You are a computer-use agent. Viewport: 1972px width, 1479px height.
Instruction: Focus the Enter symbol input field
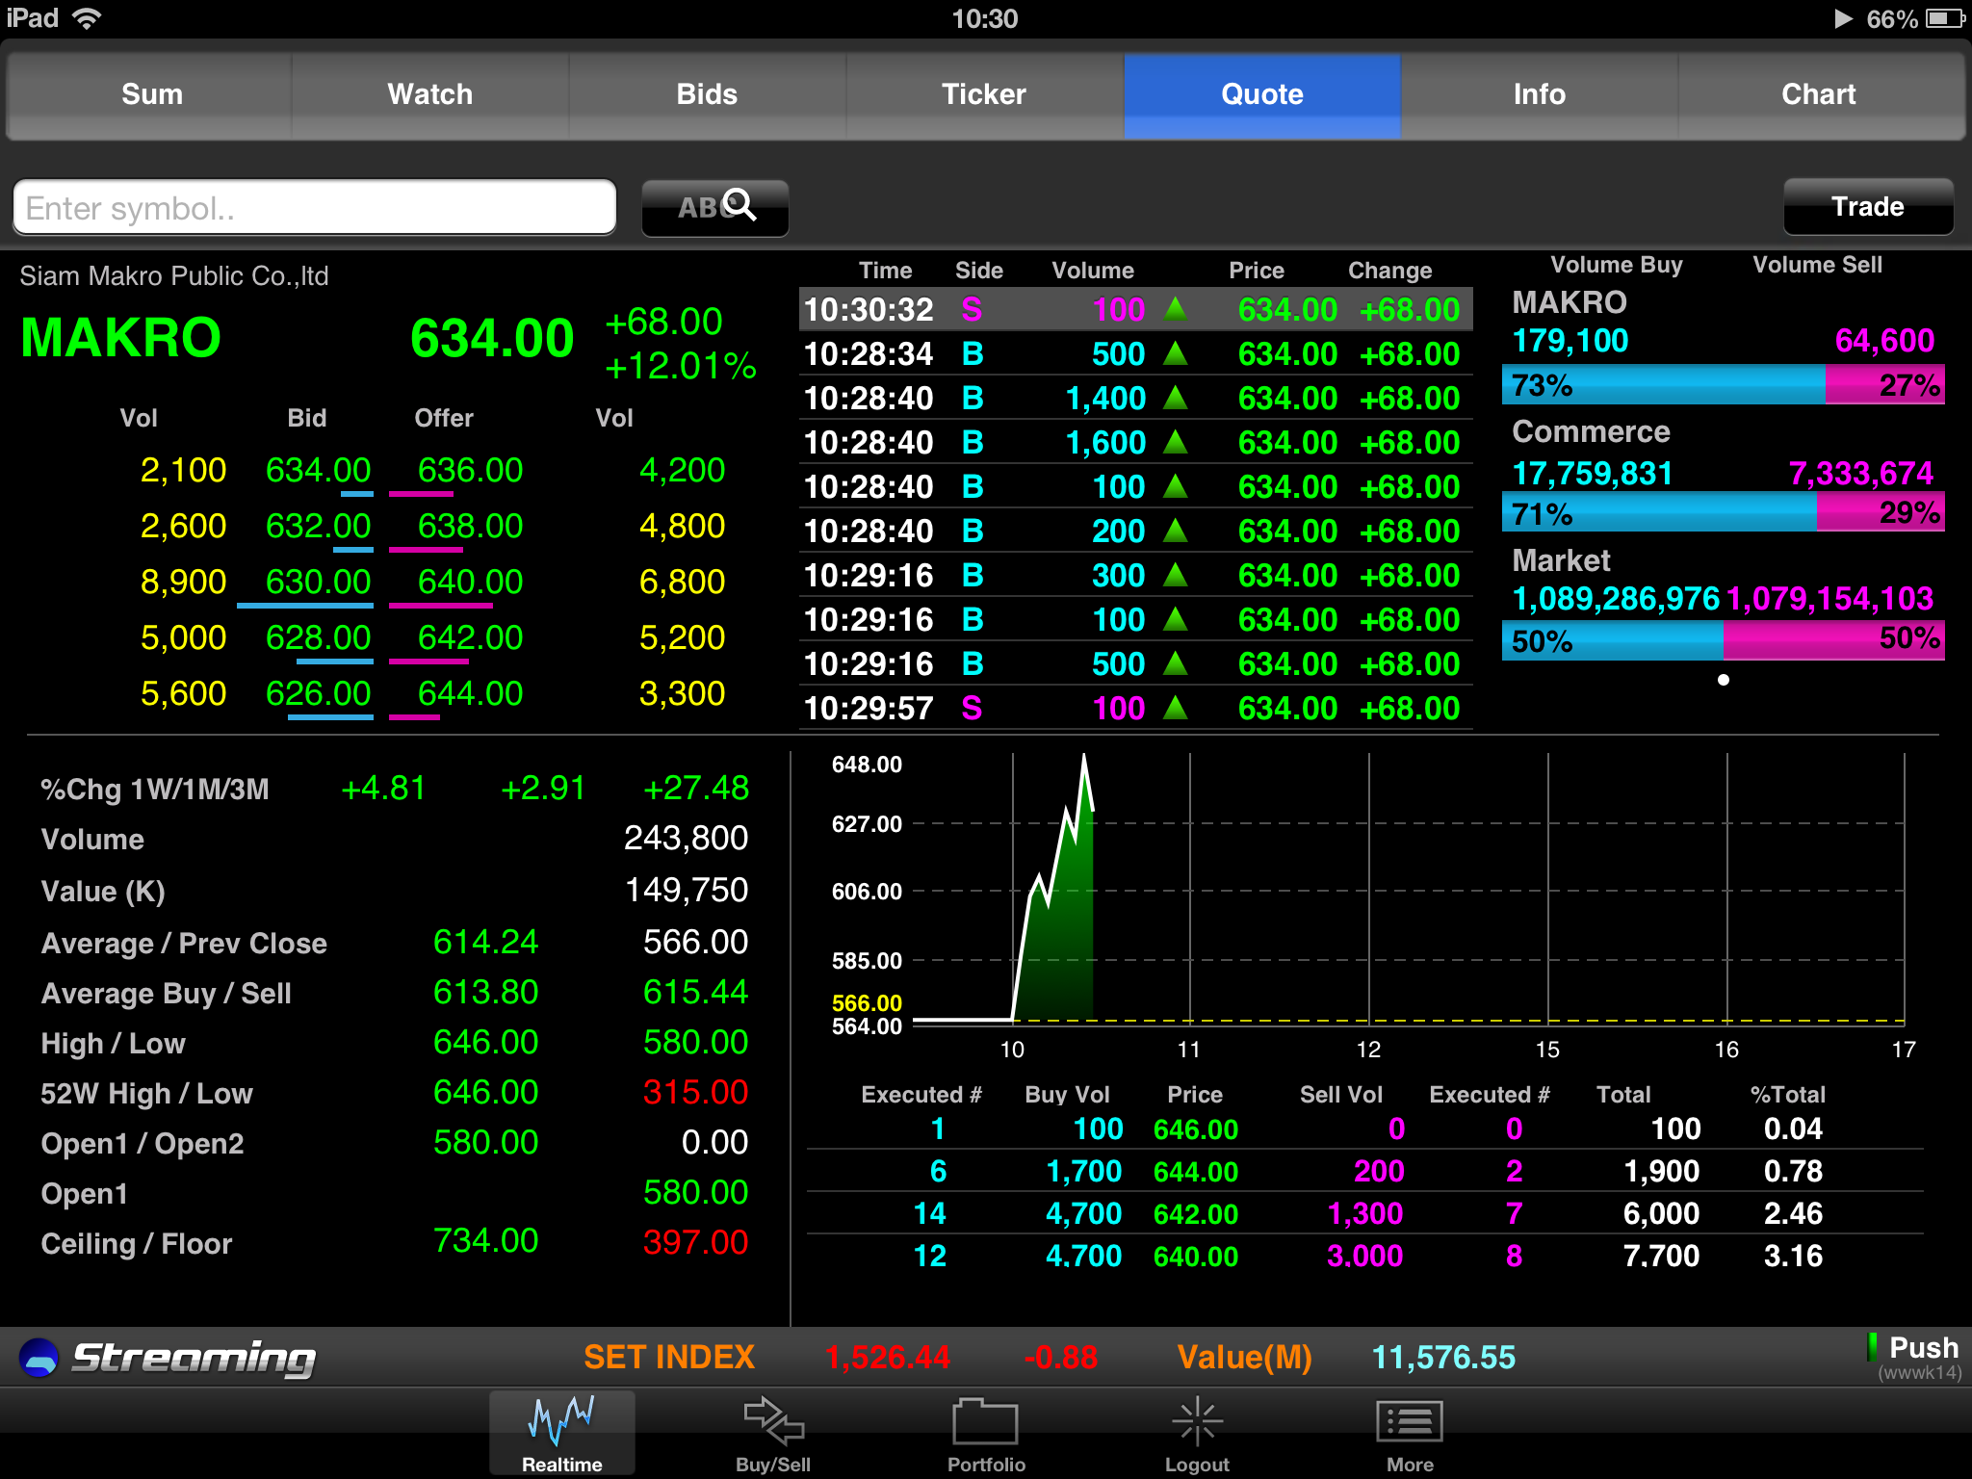(315, 207)
